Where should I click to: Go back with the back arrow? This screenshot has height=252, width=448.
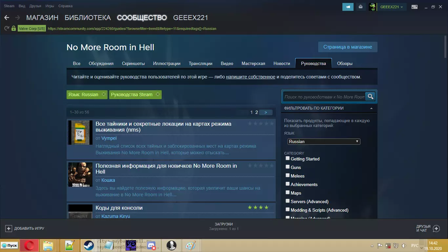click(x=7, y=18)
